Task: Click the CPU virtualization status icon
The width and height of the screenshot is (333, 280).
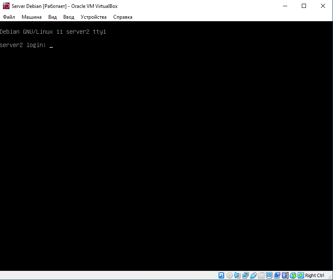Action: click(x=285, y=275)
